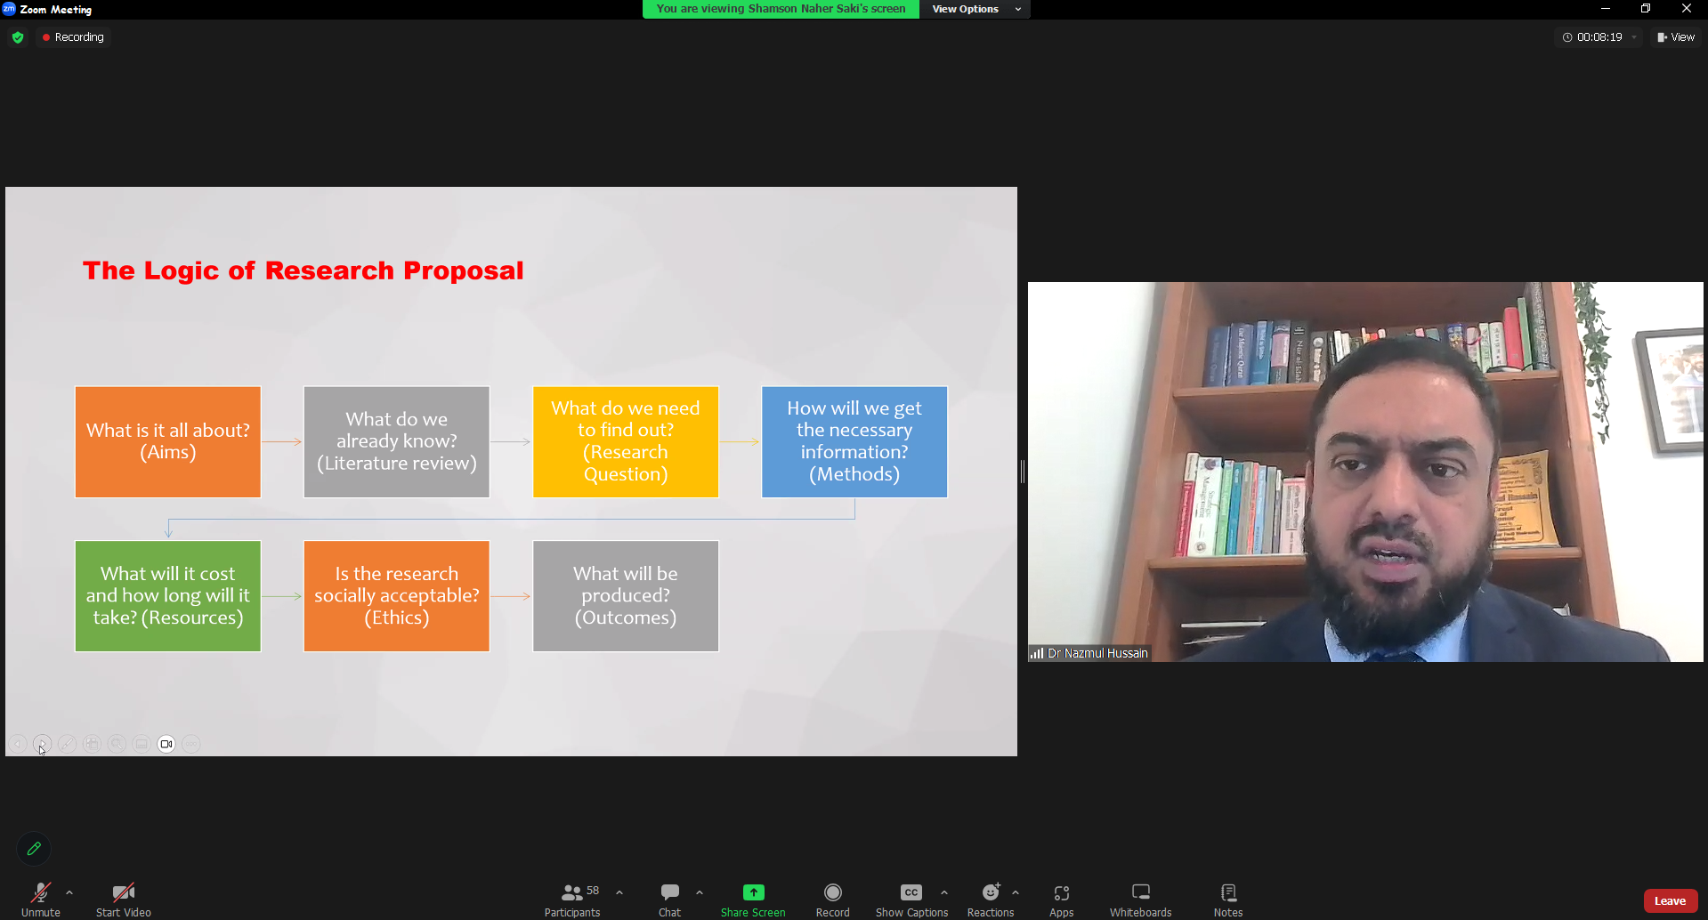
Task: Expand the View Options dropdown
Action: pyautogui.click(x=975, y=9)
